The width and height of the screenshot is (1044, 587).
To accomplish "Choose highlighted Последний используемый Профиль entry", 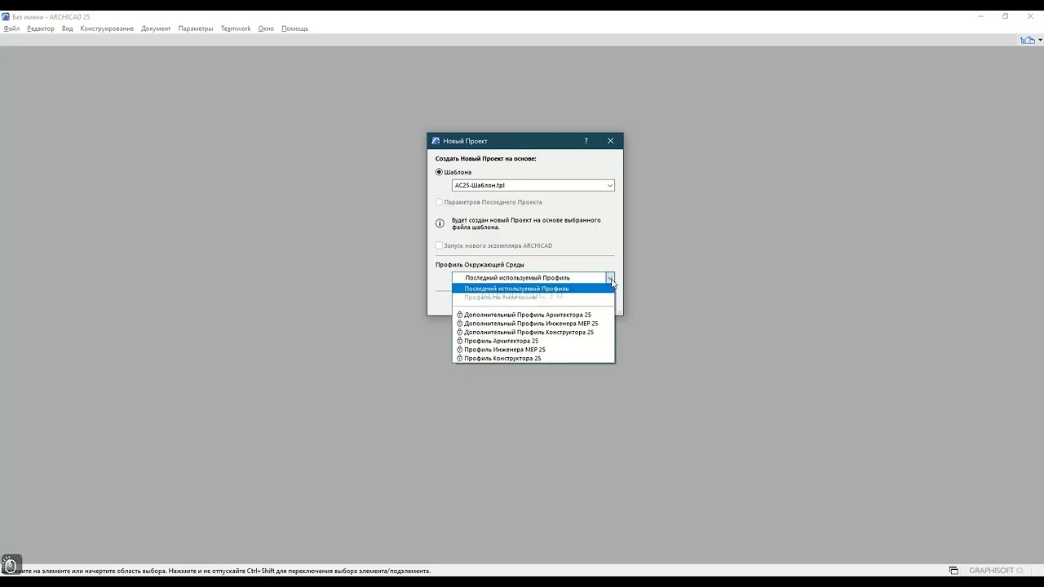I will tap(533, 289).
